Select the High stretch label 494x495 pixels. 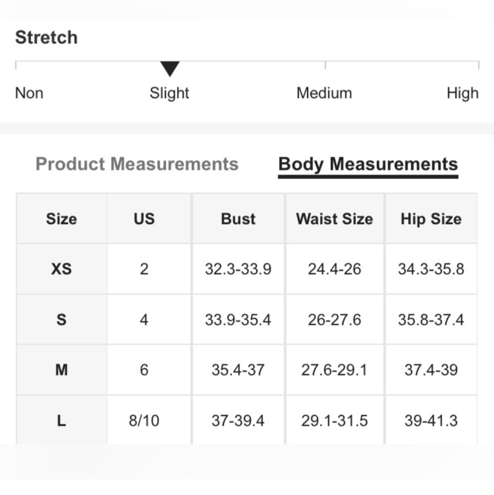[x=462, y=93]
